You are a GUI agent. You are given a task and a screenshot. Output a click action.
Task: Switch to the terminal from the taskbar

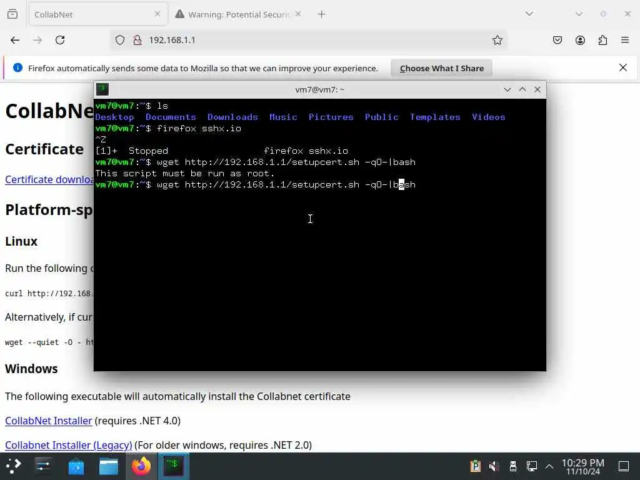(x=174, y=466)
